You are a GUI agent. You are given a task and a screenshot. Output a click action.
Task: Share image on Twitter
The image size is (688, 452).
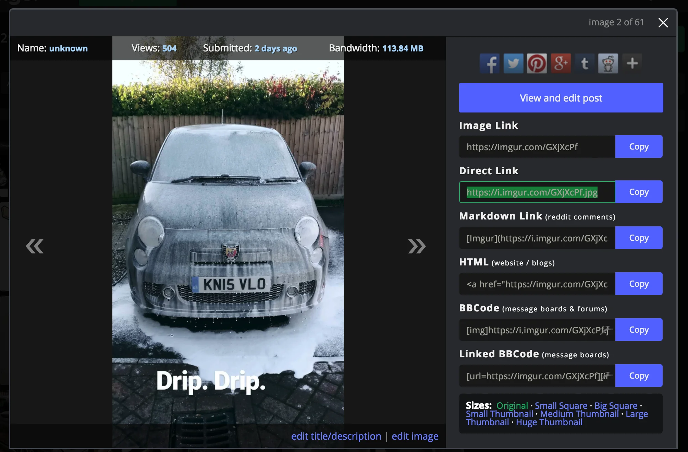click(513, 63)
